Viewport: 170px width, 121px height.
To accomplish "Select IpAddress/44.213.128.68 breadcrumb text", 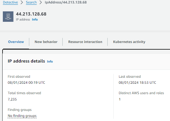I will pyautogui.click(x=66, y=2).
